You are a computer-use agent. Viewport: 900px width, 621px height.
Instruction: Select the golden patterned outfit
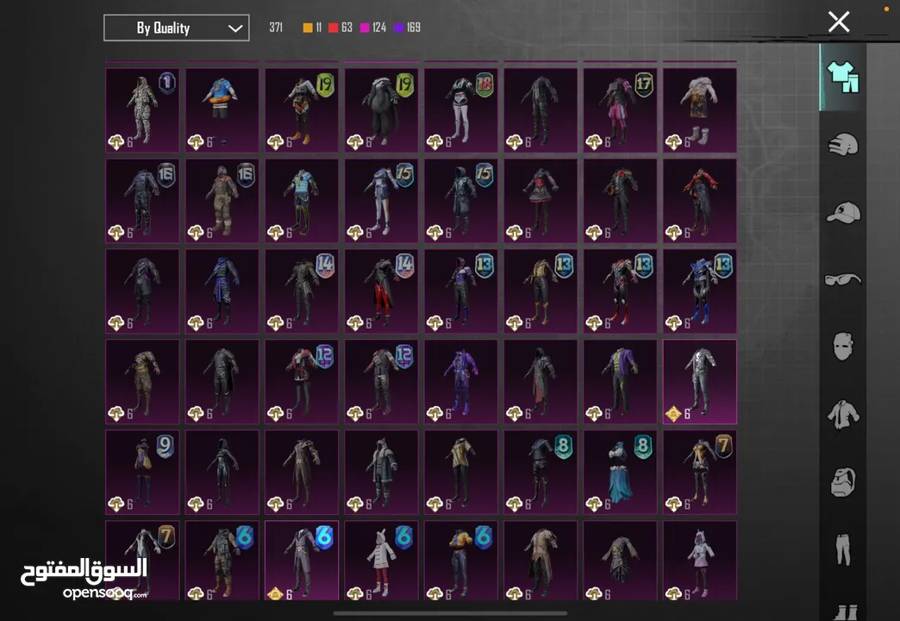coord(142,382)
